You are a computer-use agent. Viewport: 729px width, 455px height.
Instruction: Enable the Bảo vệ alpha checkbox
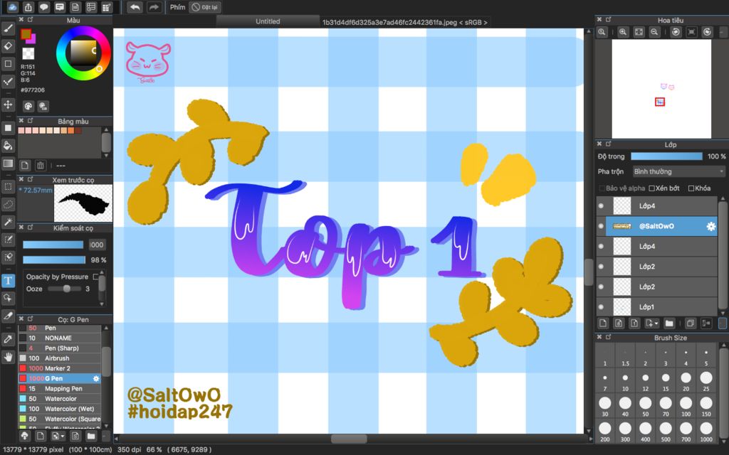[x=602, y=188]
